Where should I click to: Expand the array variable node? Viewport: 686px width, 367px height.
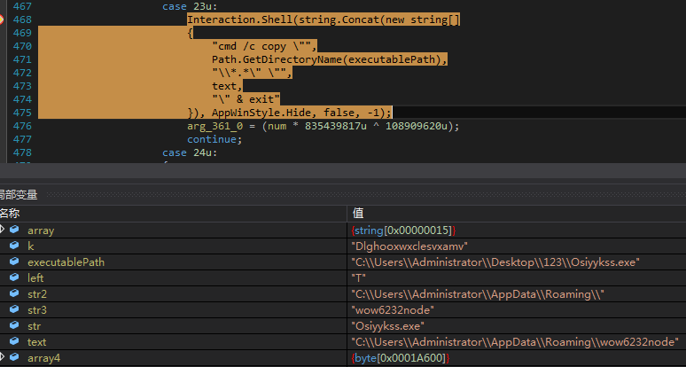pyautogui.click(x=3, y=230)
